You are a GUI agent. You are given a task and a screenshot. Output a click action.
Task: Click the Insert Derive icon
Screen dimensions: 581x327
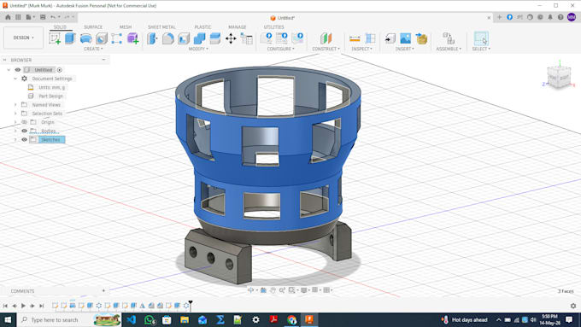[x=390, y=38]
